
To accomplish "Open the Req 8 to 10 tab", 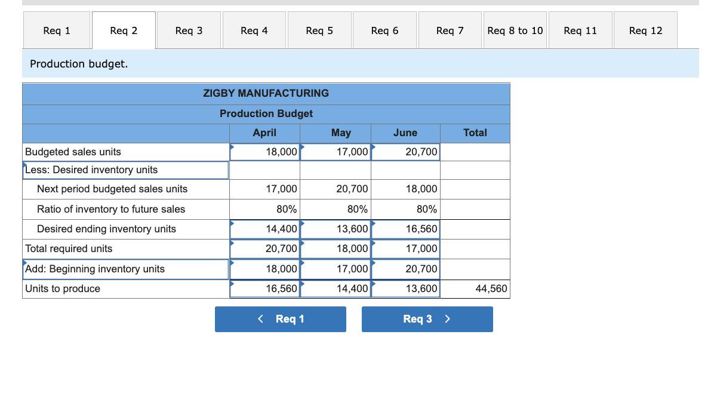I will [x=515, y=30].
